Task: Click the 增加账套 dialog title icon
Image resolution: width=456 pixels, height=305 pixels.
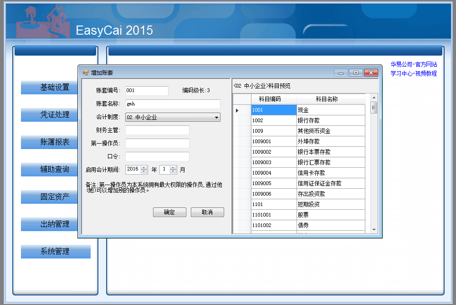Action: [85, 72]
